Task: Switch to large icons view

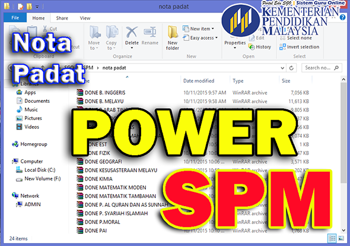Action: 341,238
